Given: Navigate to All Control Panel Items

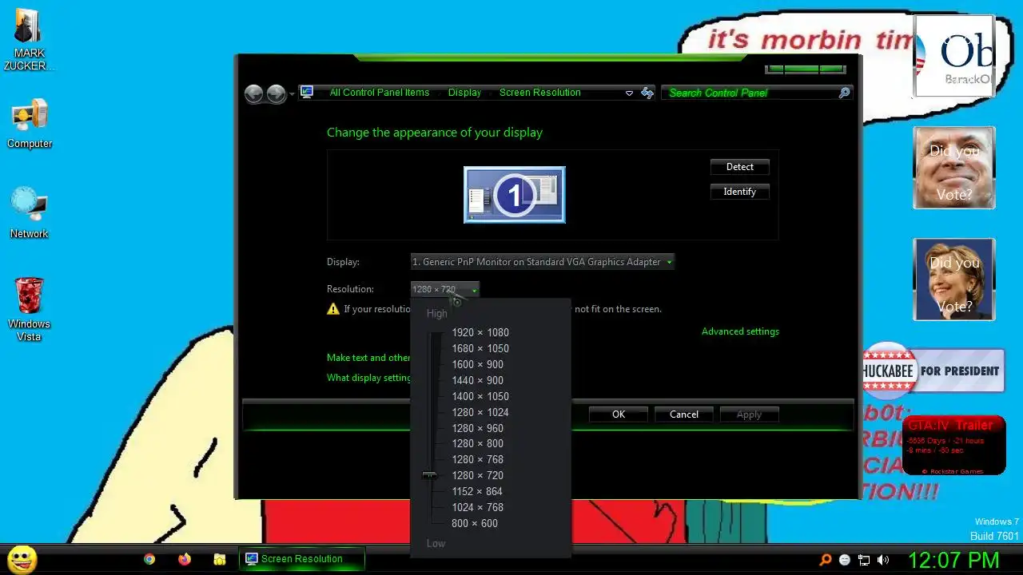Looking at the screenshot, I should tap(380, 93).
